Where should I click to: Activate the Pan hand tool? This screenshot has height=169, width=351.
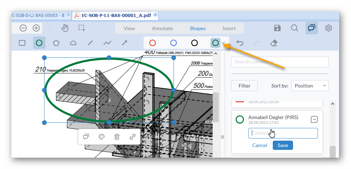tap(65, 28)
